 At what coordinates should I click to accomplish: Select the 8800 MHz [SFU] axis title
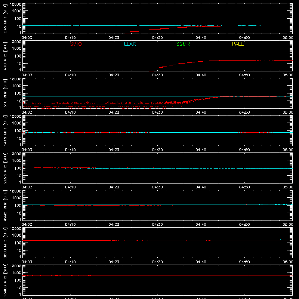tap(5, 243)
